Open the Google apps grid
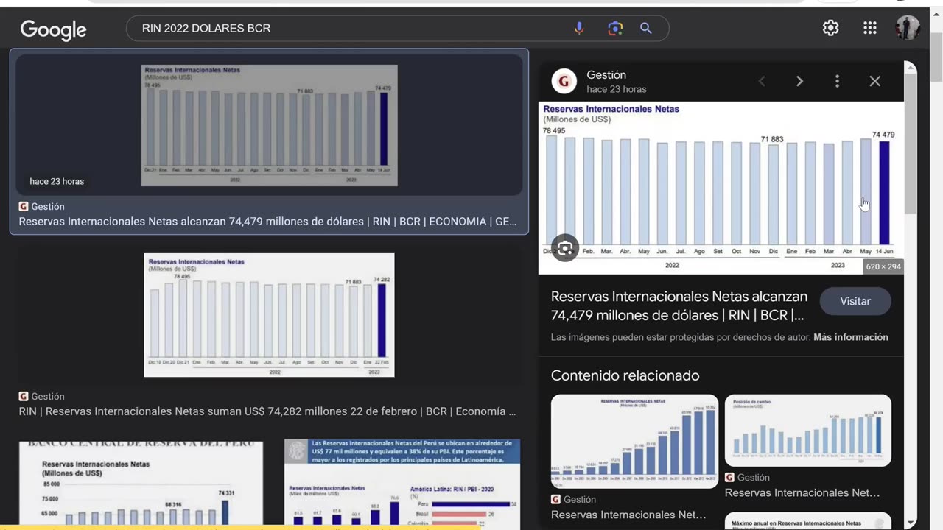943x530 pixels. [x=870, y=28]
